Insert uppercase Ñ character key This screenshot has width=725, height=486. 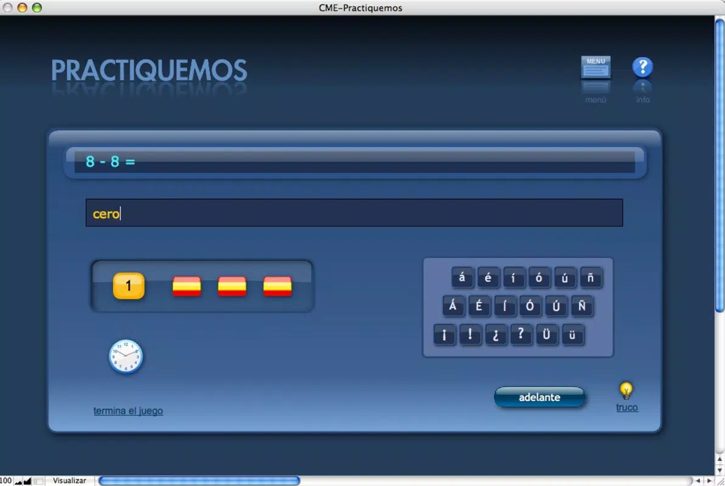(x=582, y=306)
